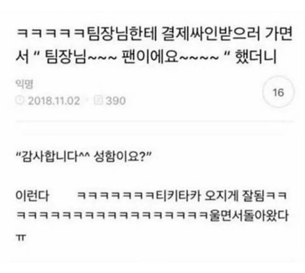The width and height of the screenshot is (305, 273).
Task: Click the word 팀장님~~~ inside the title quote
Action: (81, 57)
